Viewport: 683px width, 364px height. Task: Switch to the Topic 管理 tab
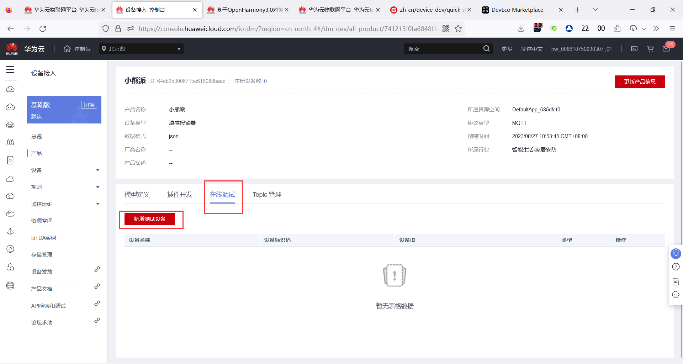(267, 195)
